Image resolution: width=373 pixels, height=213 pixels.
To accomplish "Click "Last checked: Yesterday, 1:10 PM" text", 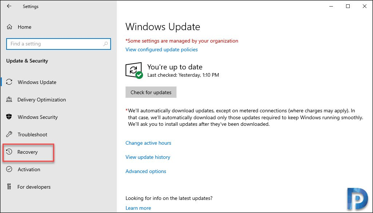I will 183,75.
